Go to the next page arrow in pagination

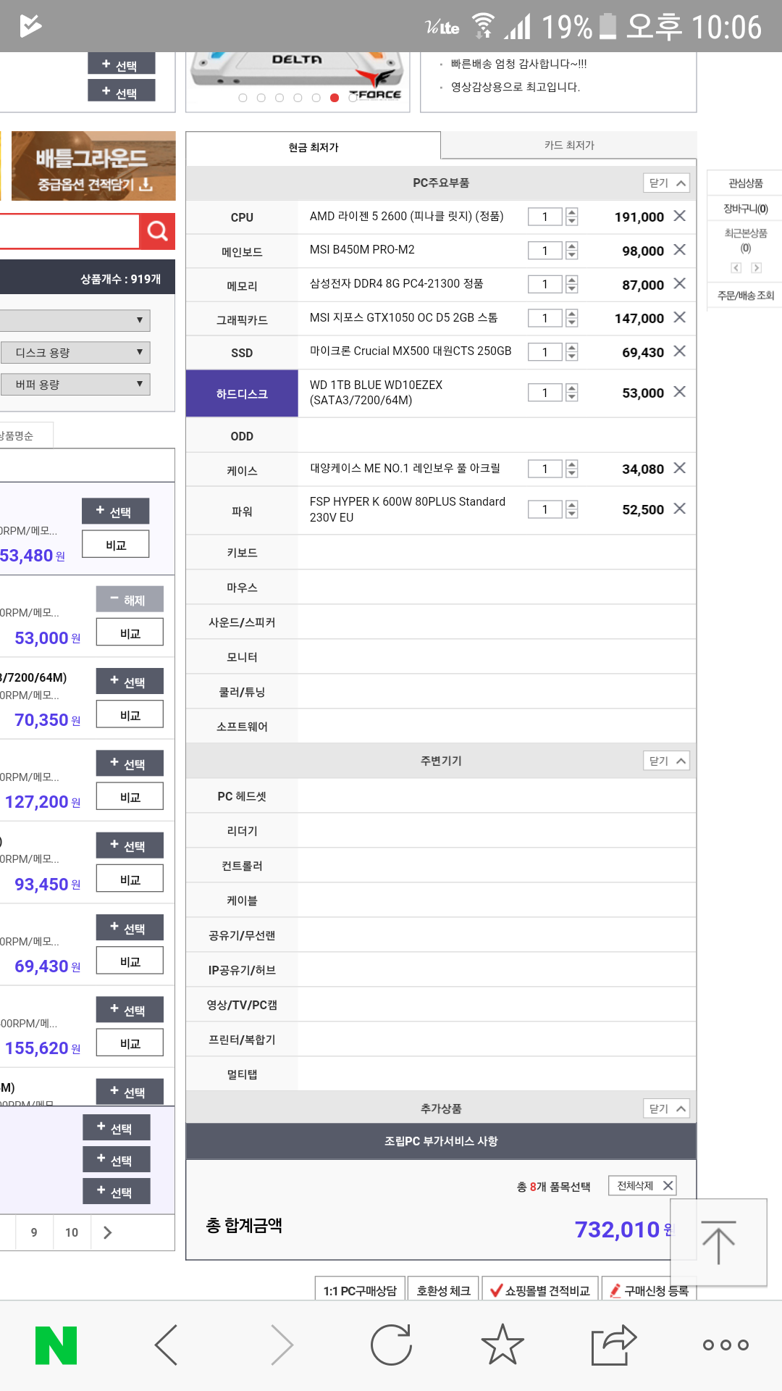pos(108,1232)
